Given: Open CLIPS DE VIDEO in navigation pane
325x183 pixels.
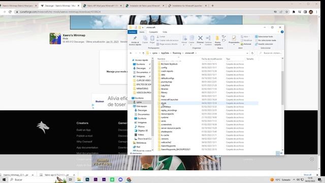Looking at the screenshot, I should pyautogui.click(x=142, y=80).
